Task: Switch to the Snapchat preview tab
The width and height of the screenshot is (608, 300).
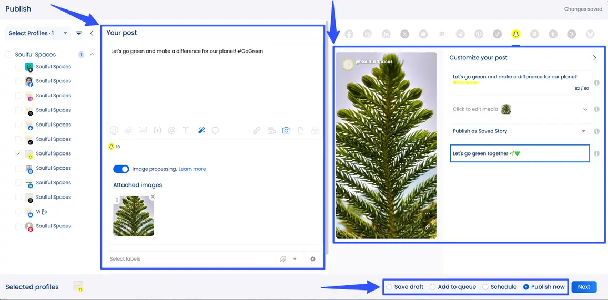Action: 516,34
